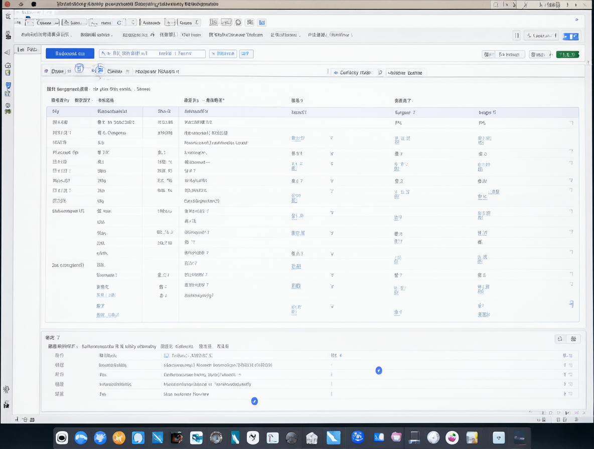Select the tab at the panel's upper left corner
Viewport: 594px width, 449px height.
(27, 49)
